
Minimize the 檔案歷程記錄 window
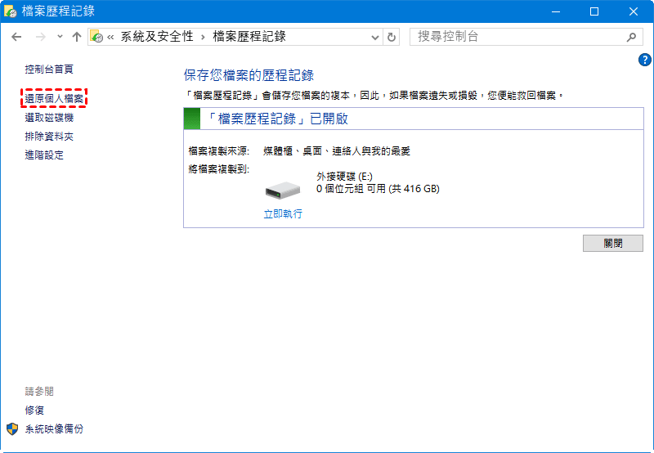[x=556, y=11]
